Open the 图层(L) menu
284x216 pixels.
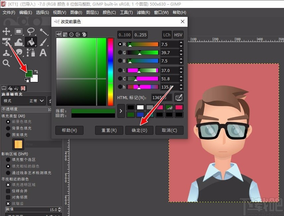(92, 13)
